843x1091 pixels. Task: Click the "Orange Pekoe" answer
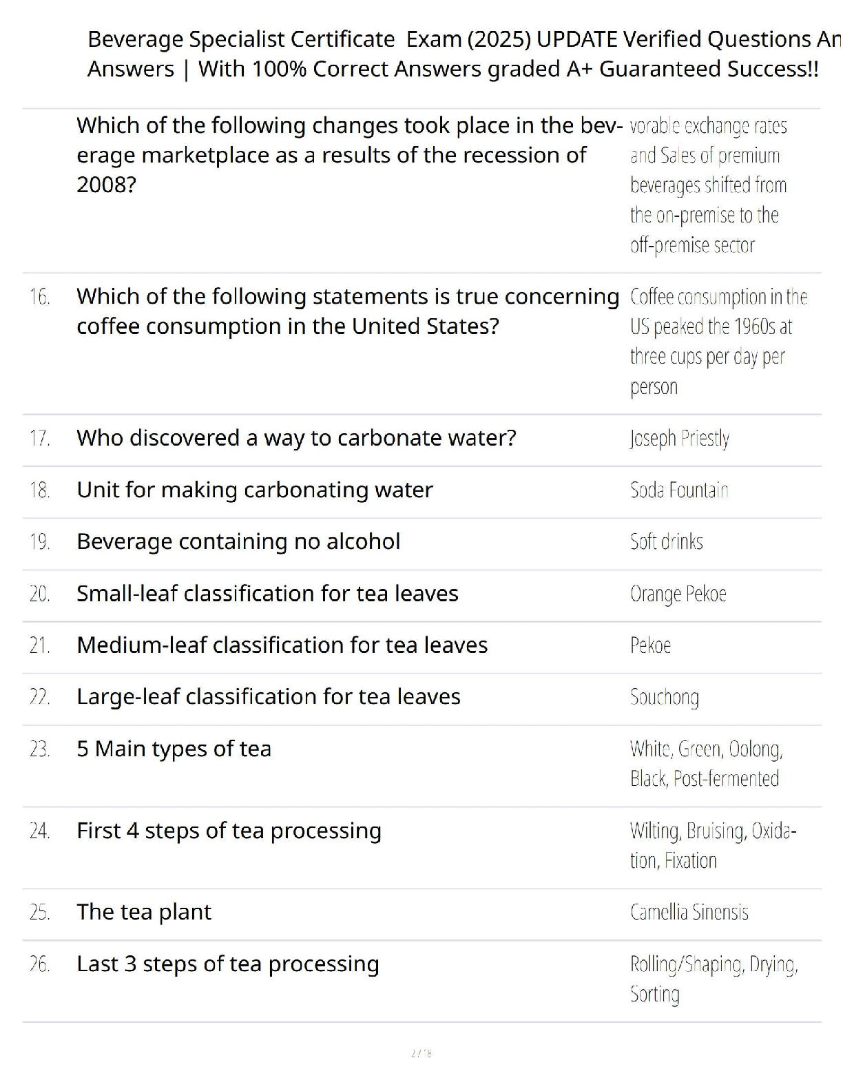(x=678, y=594)
